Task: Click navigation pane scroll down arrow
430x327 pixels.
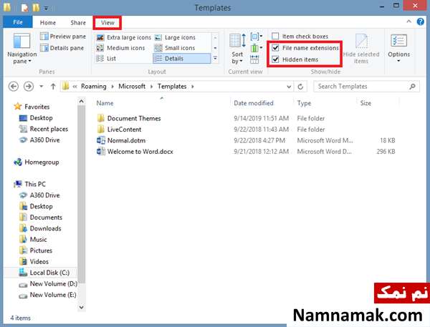Action: pos(82,307)
